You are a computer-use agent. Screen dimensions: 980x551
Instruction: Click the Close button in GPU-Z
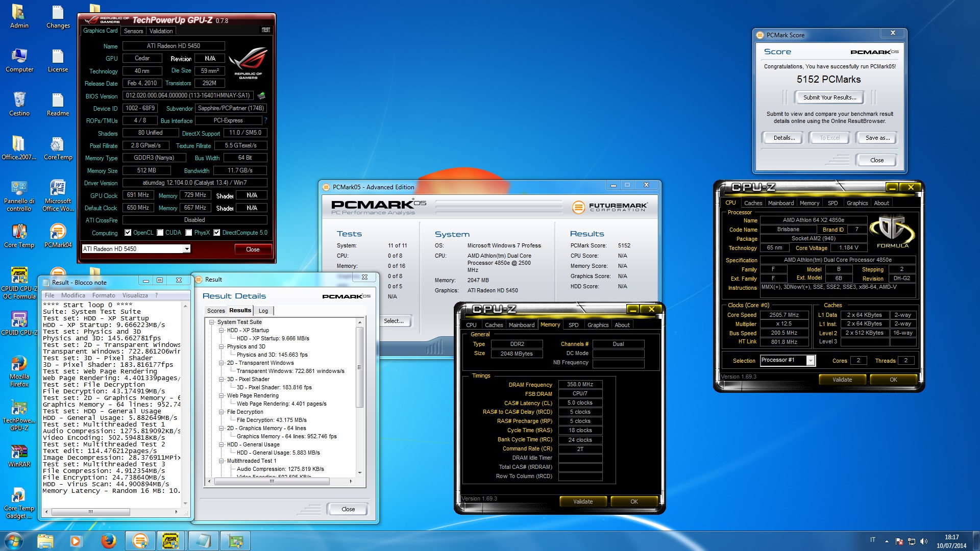click(253, 249)
